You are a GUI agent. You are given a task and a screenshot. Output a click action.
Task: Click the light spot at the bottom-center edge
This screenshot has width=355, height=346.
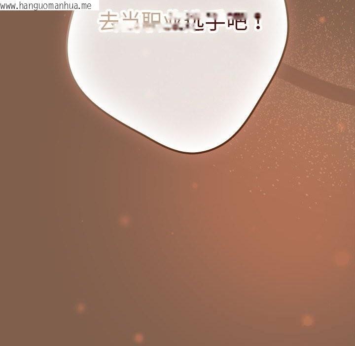pyautogui.click(x=139, y=338)
